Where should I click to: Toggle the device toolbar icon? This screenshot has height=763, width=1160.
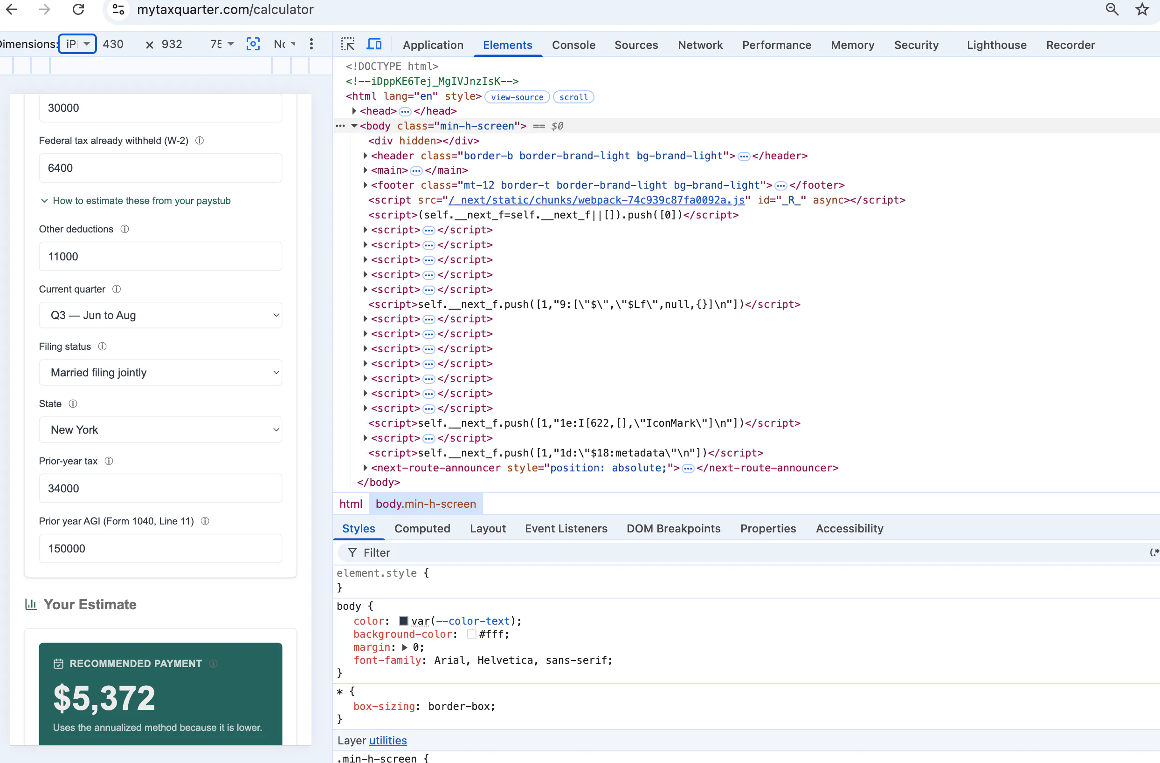[x=374, y=44]
